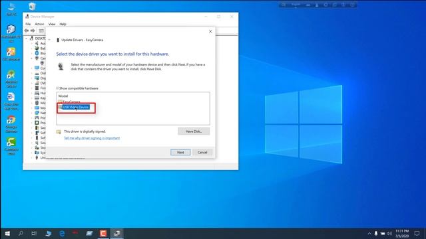Select the Computer category icon in device tree
The image size is (426, 239).
(37, 68)
